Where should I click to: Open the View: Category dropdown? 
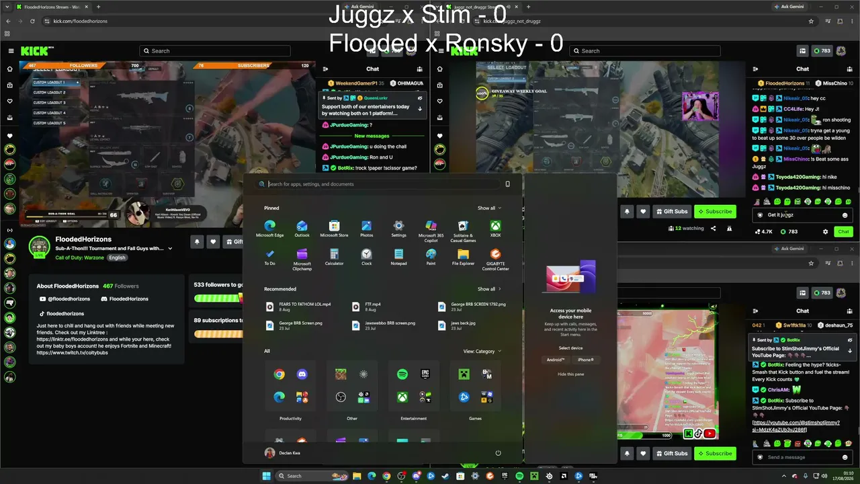[482, 352]
